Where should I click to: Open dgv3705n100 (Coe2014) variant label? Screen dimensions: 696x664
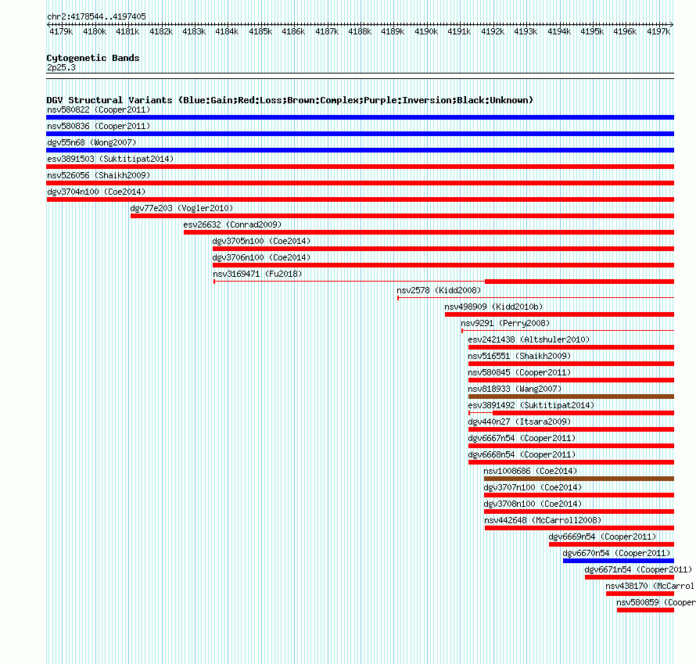(261, 241)
